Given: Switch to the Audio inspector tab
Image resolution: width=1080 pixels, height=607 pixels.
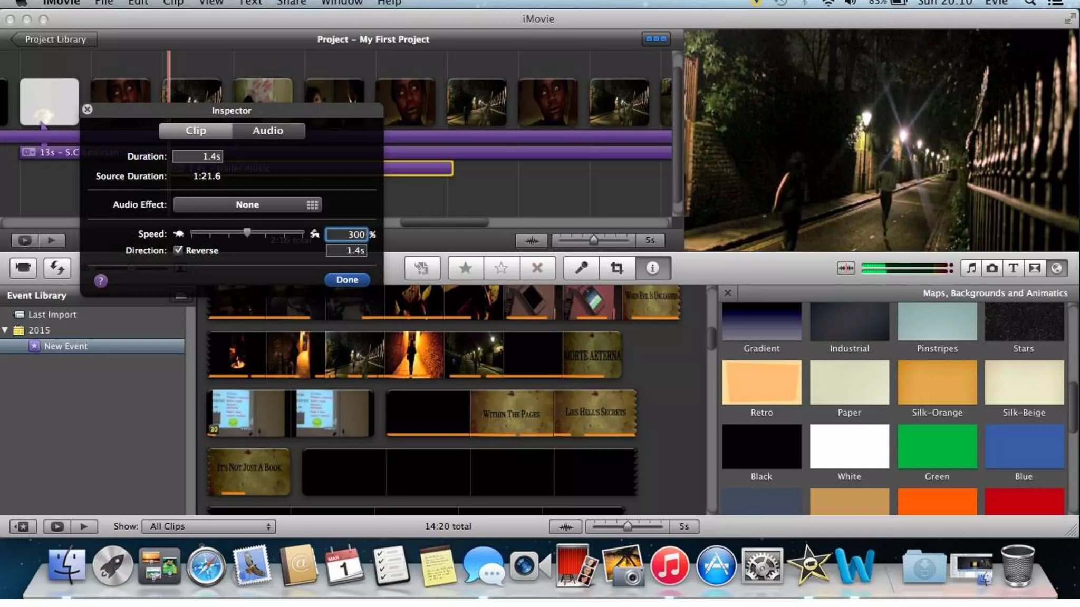Looking at the screenshot, I should coord(268,131).
